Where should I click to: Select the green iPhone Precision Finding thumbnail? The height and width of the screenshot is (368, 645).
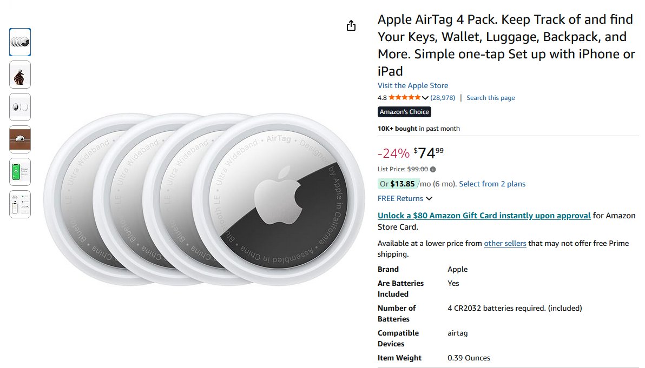pyautogui.click(x=20, y=172)
